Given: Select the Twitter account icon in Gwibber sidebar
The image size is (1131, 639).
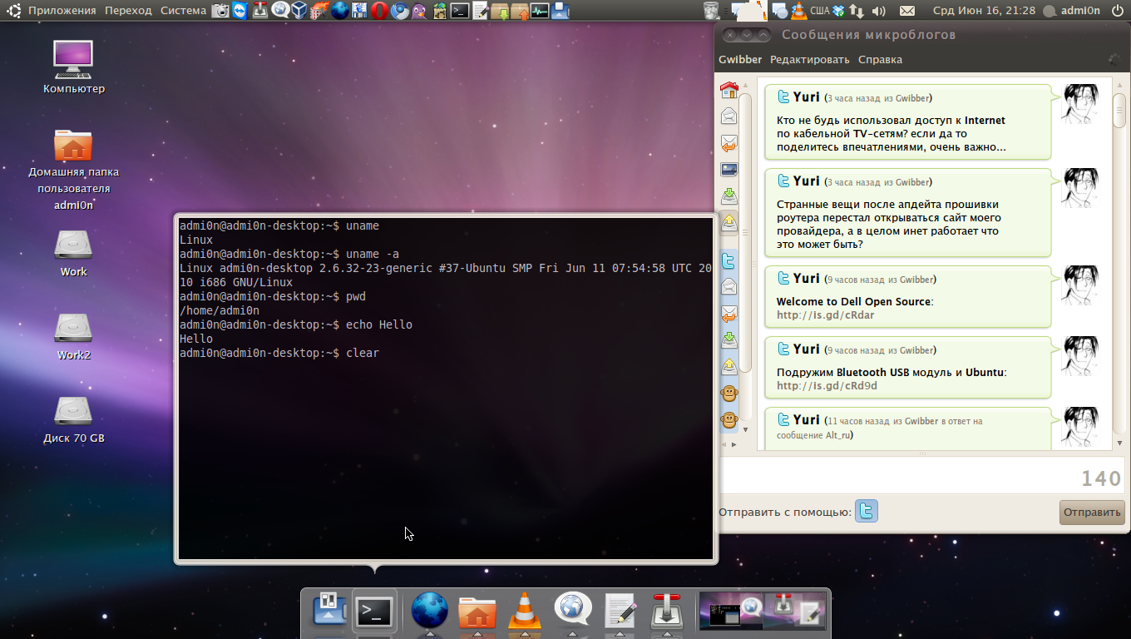Looking at the screenshot, I should point(729,260).
